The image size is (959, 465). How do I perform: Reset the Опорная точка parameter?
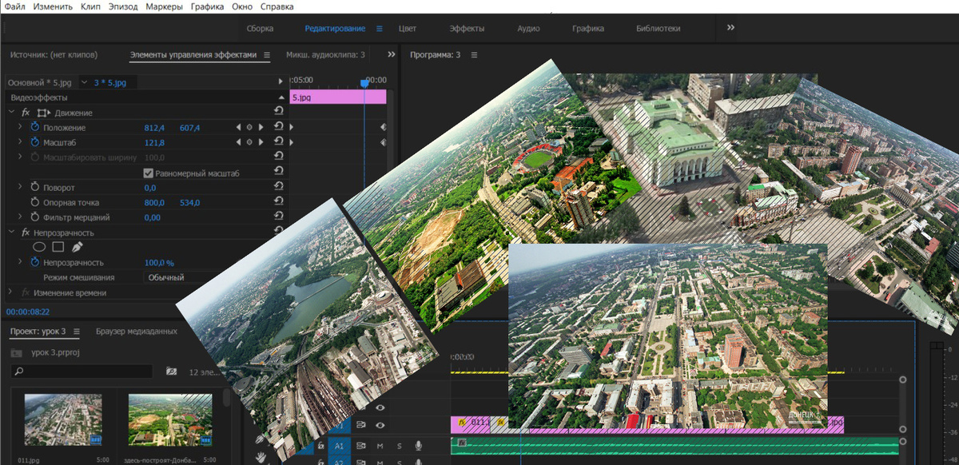pyautogui.click(x=278, y=201)
